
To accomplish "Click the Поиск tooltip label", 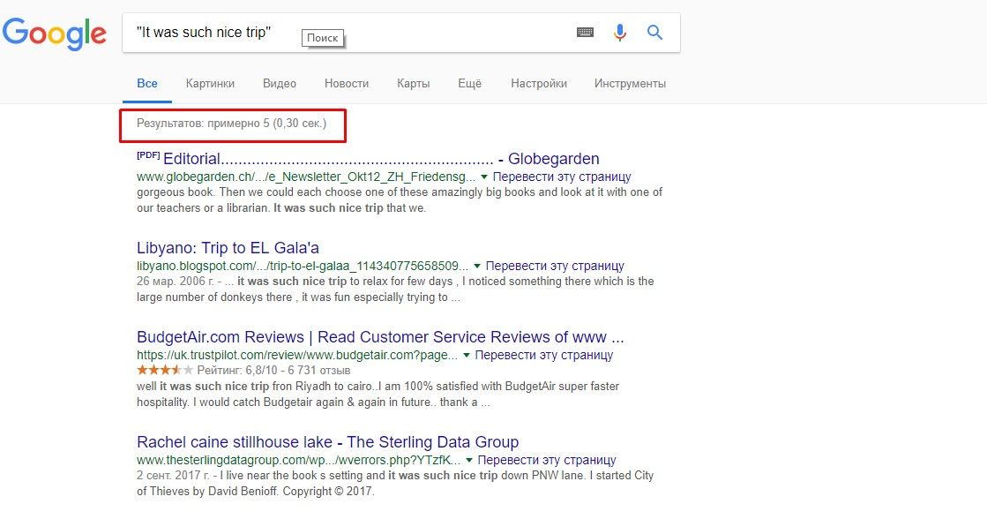I will pyautogui.click(x=322, y=38).
